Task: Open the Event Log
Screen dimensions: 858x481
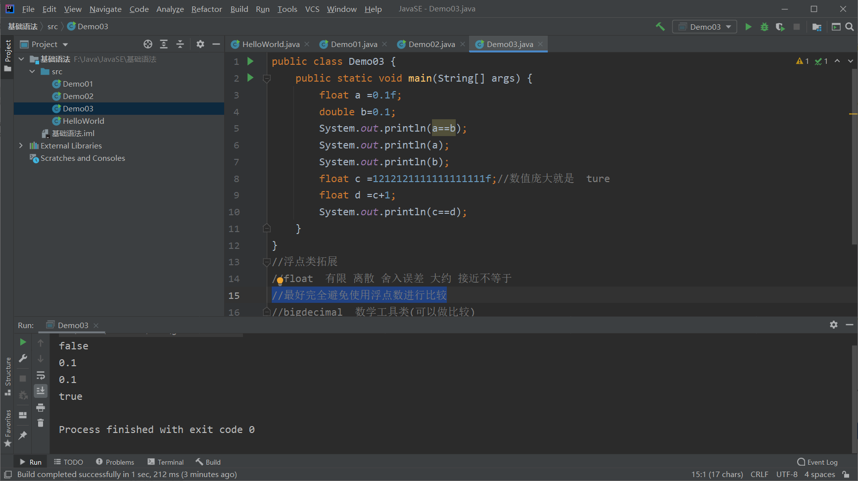Action: coord(817,462)
